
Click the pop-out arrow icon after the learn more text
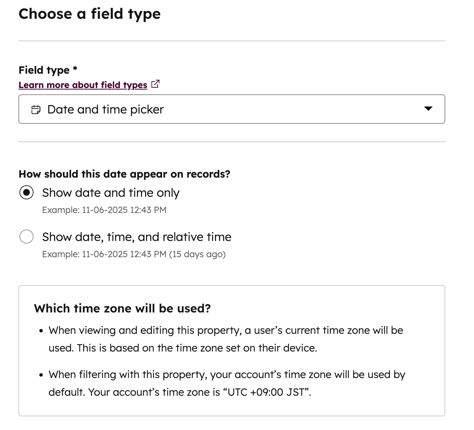(x=155, y=84)
